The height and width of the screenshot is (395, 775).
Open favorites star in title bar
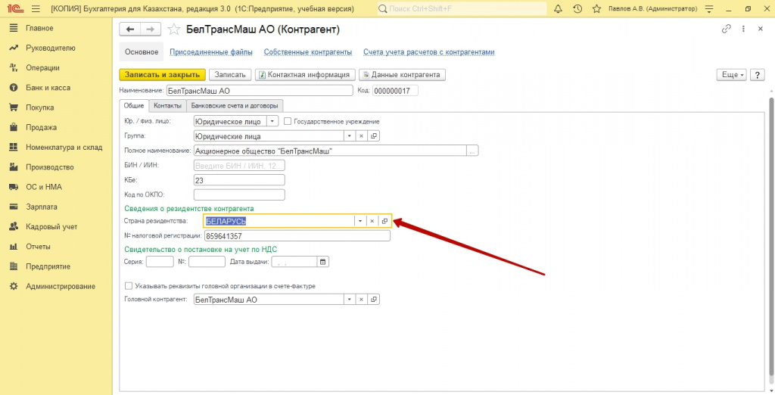596,9
